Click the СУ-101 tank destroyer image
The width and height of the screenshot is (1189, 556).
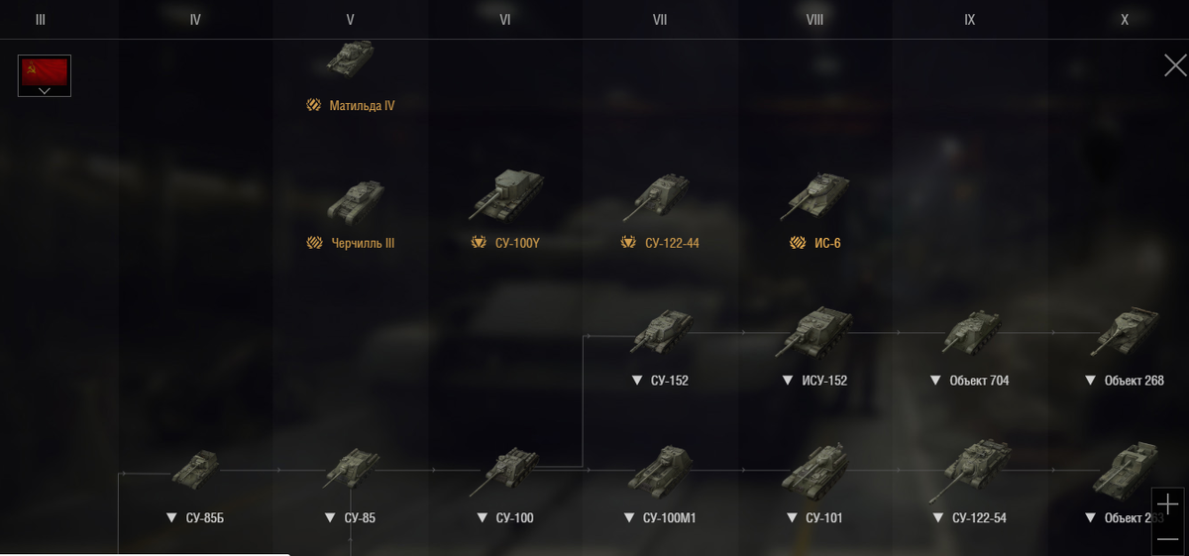[x=814, y=470]
